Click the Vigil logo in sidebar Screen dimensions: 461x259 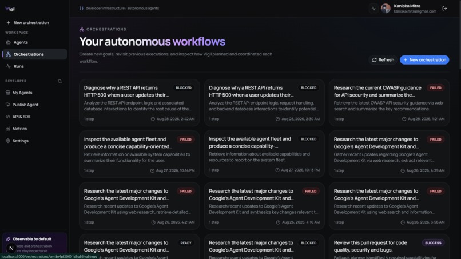coord(10,9)
